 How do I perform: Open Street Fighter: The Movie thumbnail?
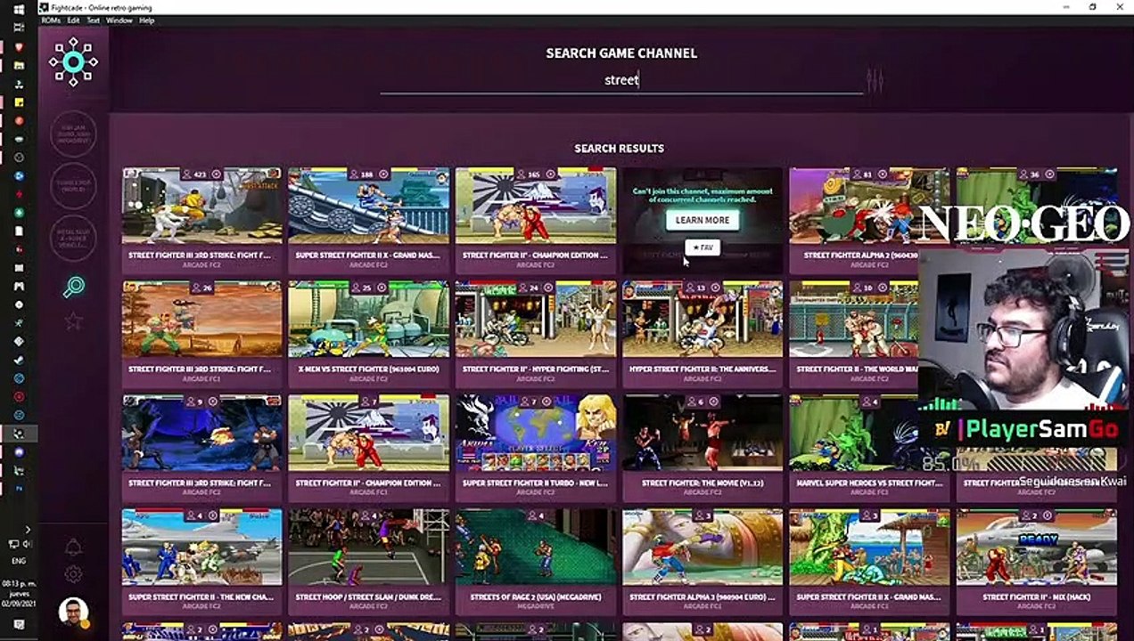(703, 434)
